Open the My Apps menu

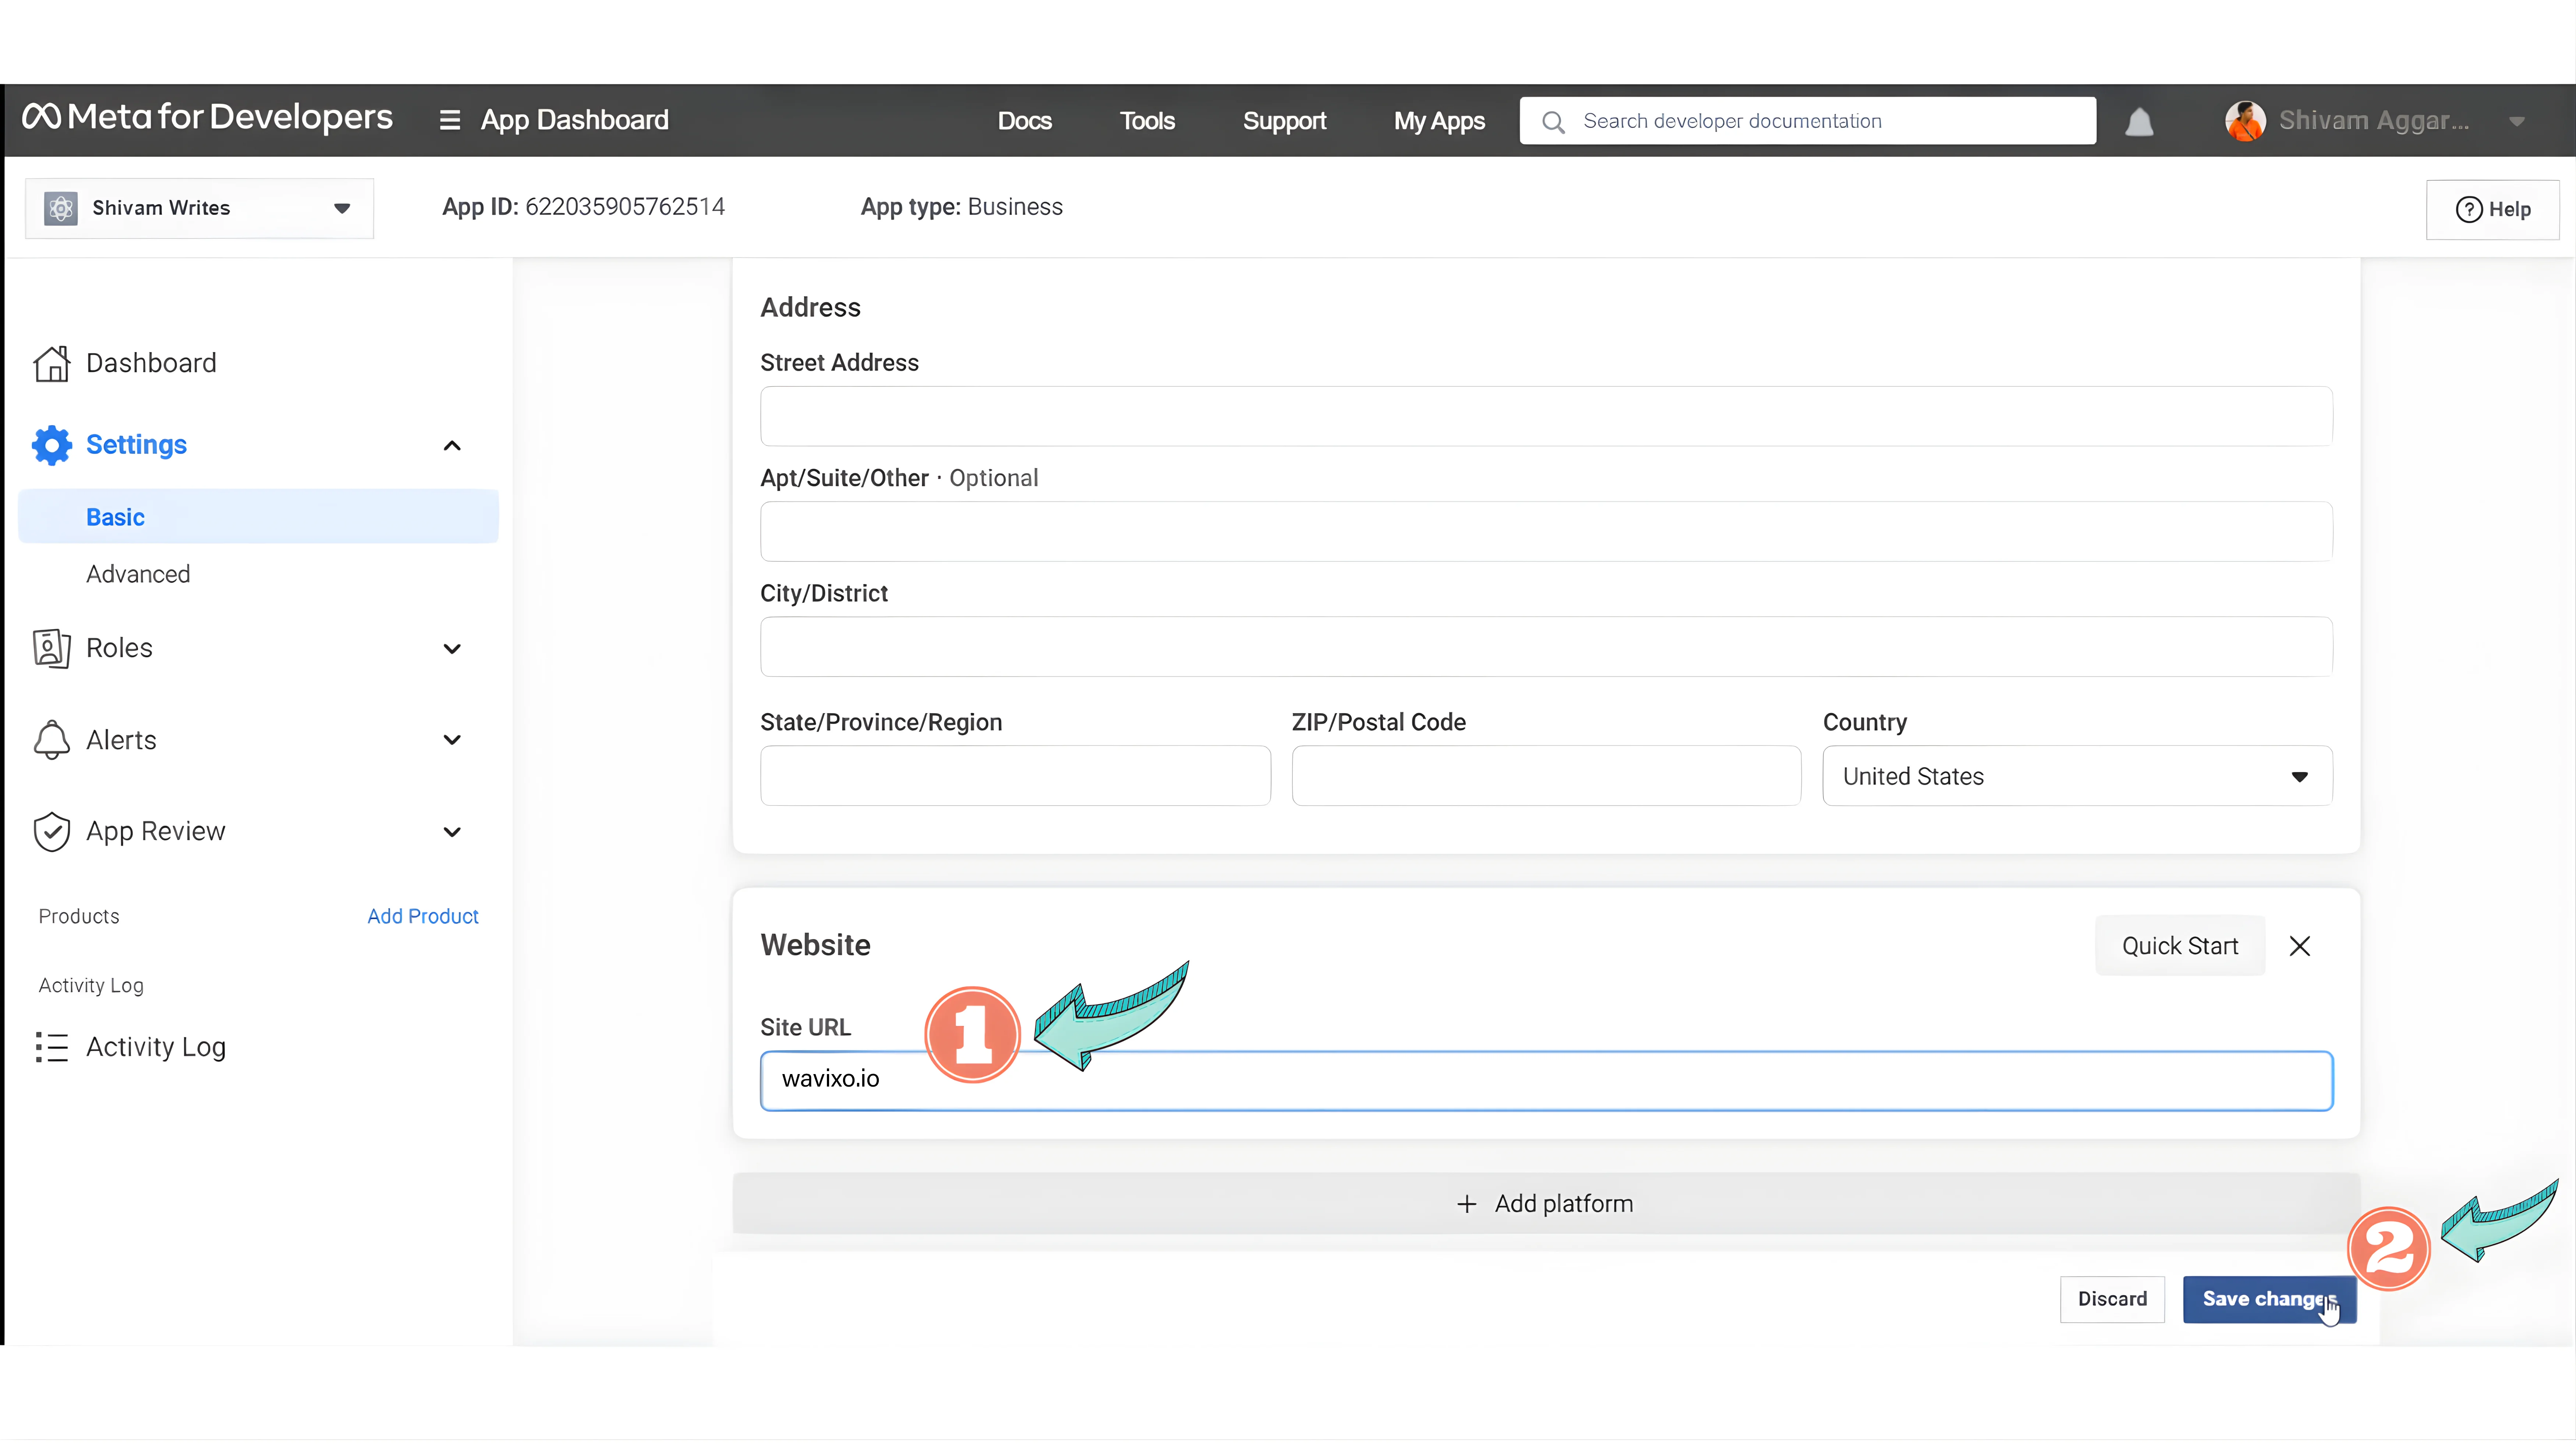1438,121
